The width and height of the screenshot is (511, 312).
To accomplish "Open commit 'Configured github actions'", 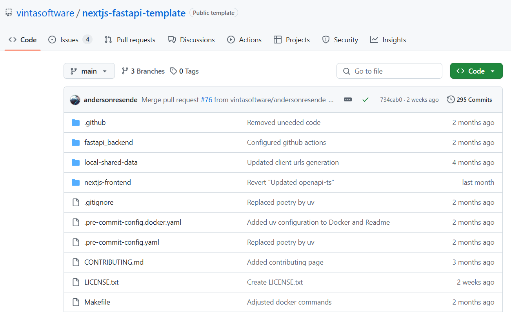I will pos(286,142).
